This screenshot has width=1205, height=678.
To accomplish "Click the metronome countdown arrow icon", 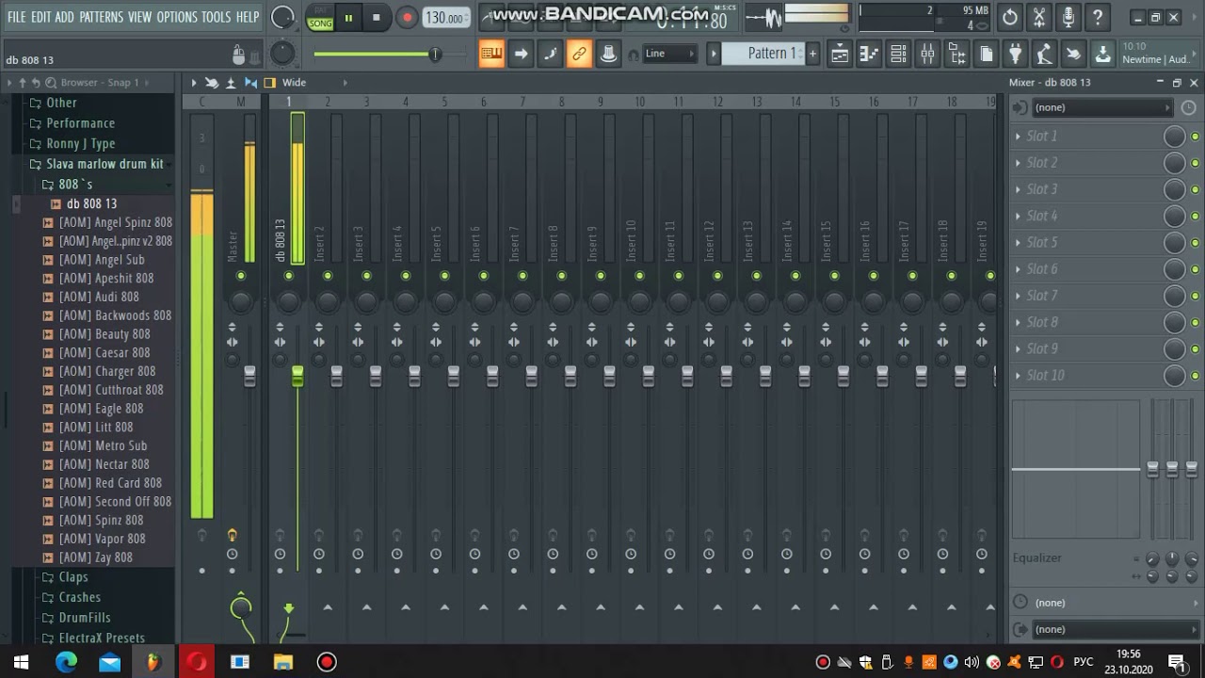I will [521, 54].
